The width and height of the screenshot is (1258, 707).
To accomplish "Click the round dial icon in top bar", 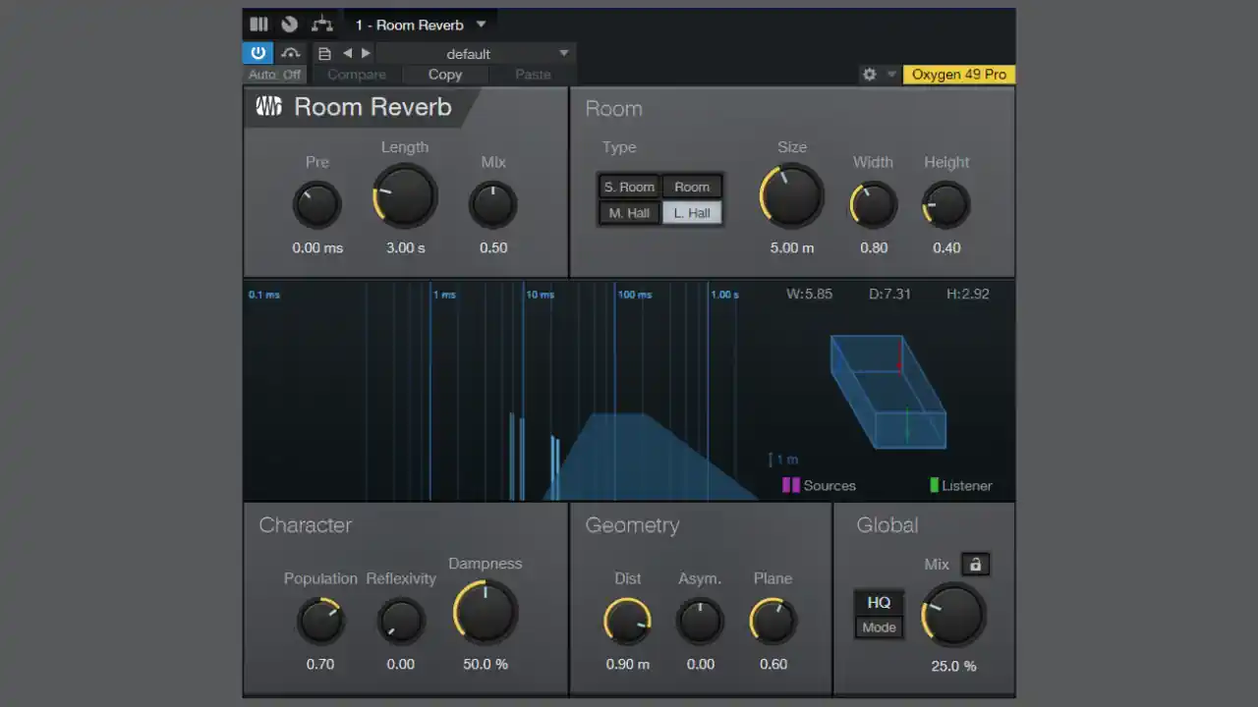I will click(x=289, y=25).
